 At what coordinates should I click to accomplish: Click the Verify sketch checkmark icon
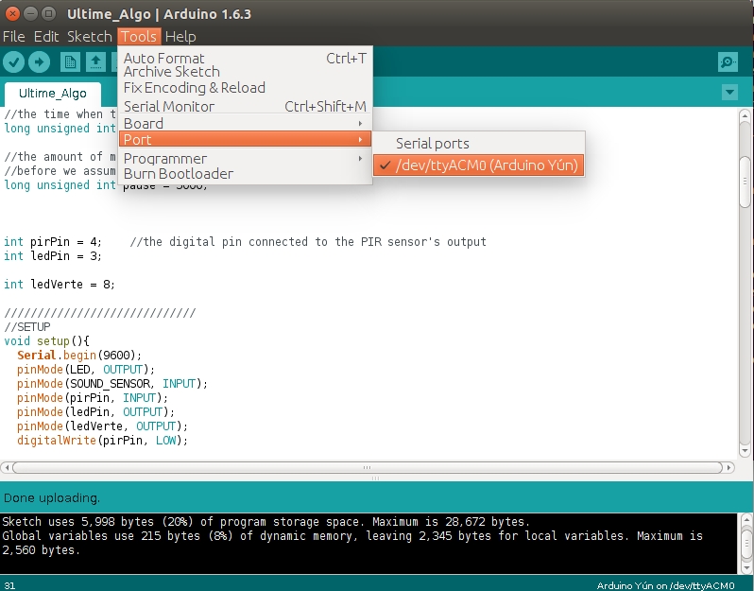point(13,62)
